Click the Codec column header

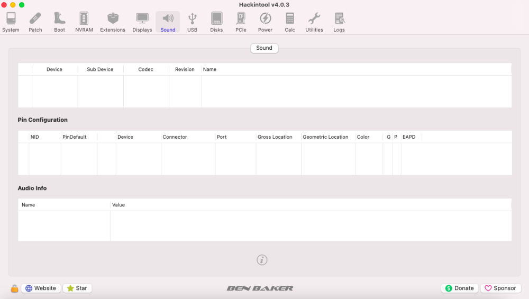(146, 69)
